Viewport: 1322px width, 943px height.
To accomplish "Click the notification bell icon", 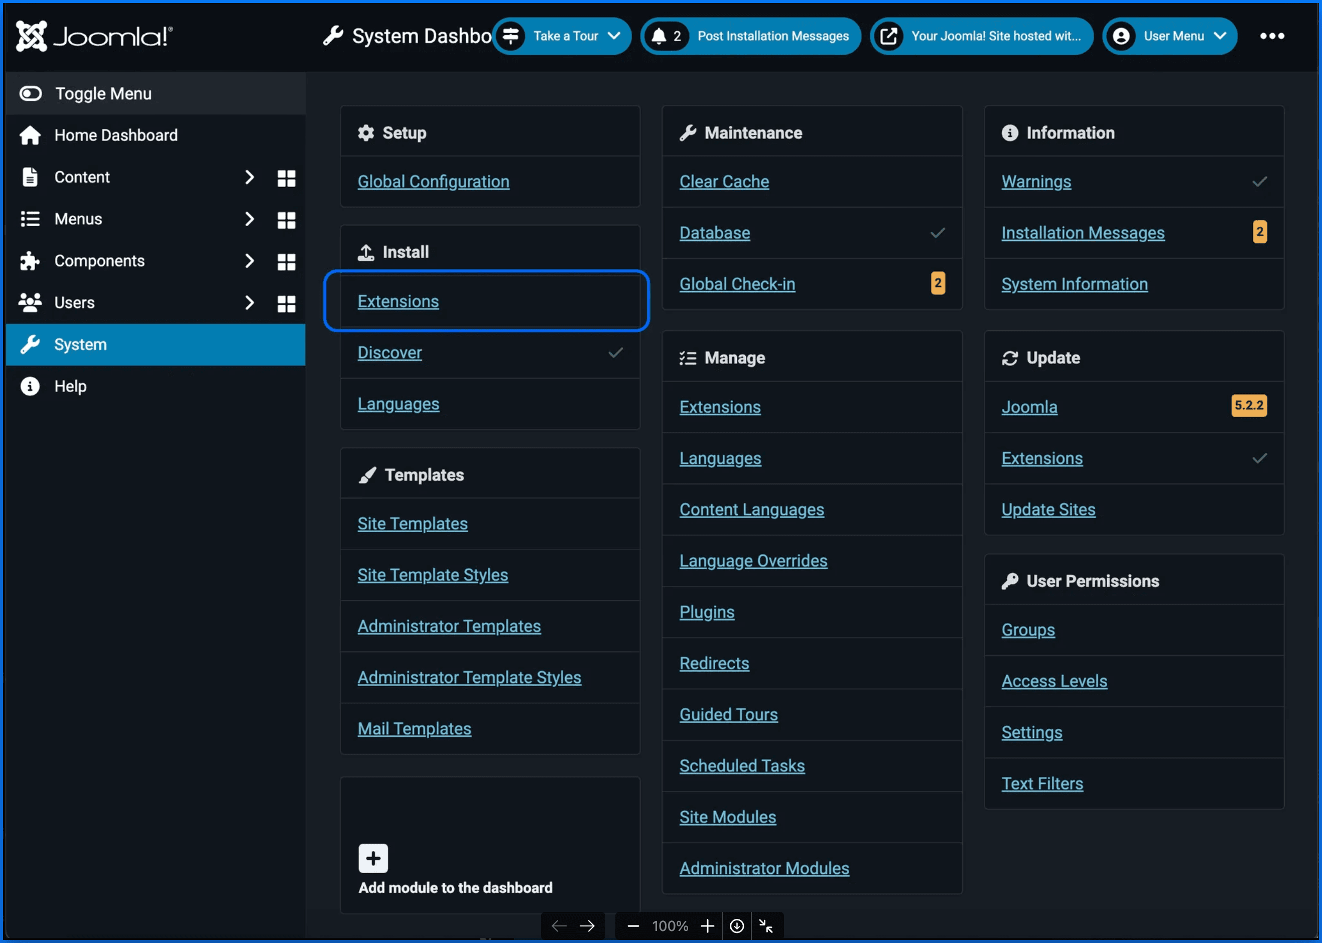I will click(658, 36).
